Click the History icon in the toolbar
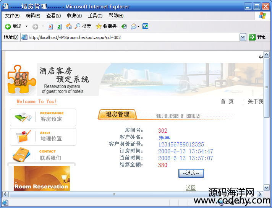This screenshot has width=272, height=208. [x=124, y=26]
